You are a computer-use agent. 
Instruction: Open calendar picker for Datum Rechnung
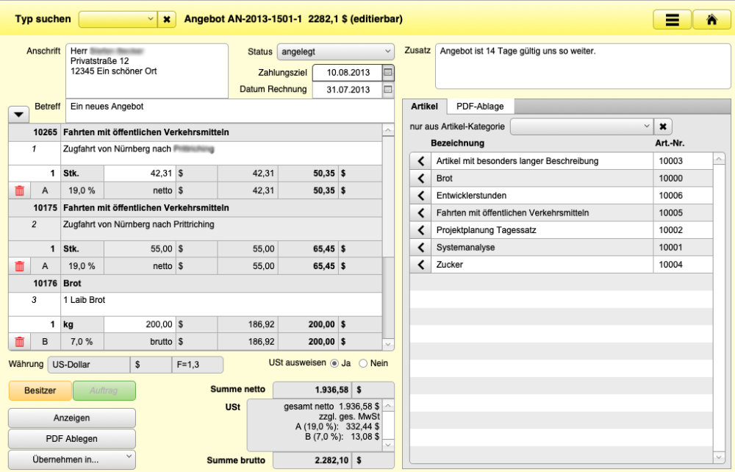point(388,90)
